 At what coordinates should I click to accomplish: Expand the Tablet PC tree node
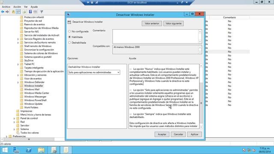(18, 64)
